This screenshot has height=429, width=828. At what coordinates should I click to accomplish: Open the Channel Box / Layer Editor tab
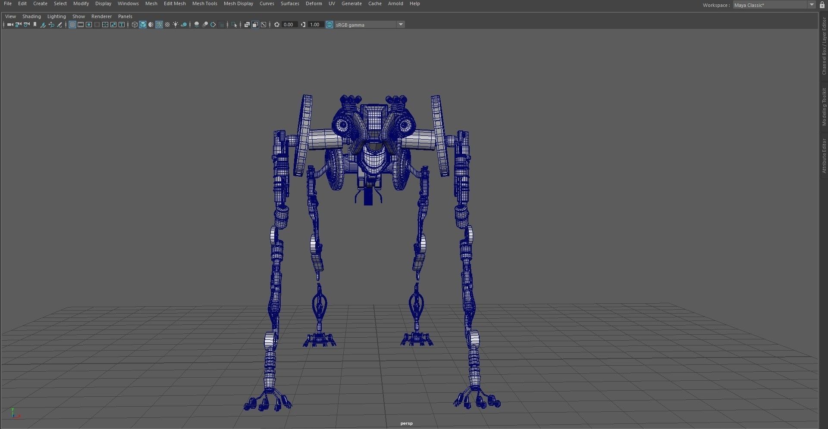tap(824, 46)
